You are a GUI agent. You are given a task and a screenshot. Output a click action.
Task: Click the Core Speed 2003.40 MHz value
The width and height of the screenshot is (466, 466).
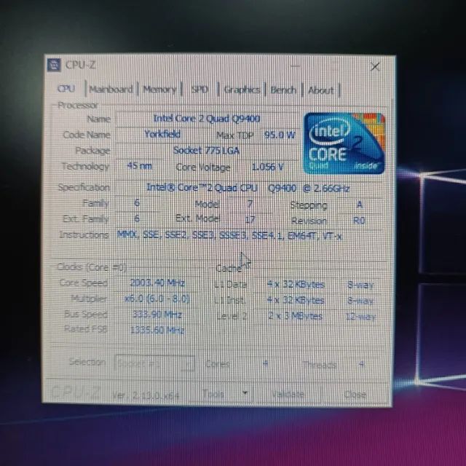click(157, 283)
